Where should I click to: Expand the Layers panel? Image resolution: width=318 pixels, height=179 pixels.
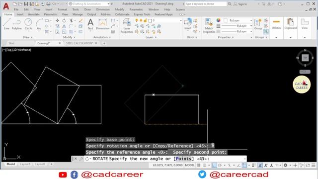click(x=151, y=37)
